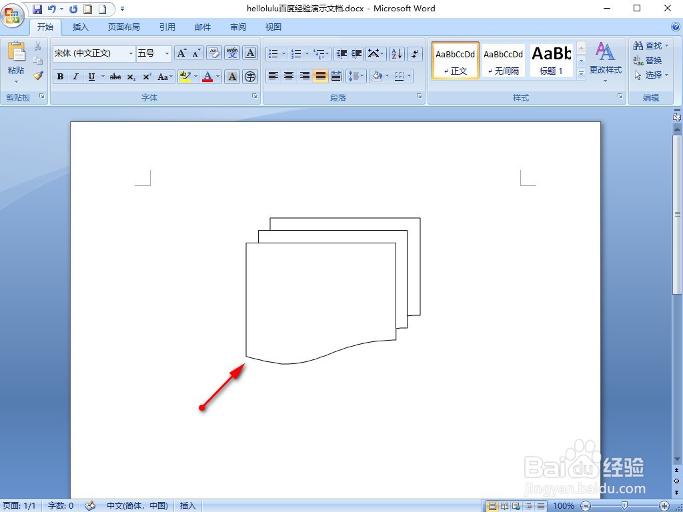683x512 pixels.
Task: Center align the text
Action: (289, 76)
